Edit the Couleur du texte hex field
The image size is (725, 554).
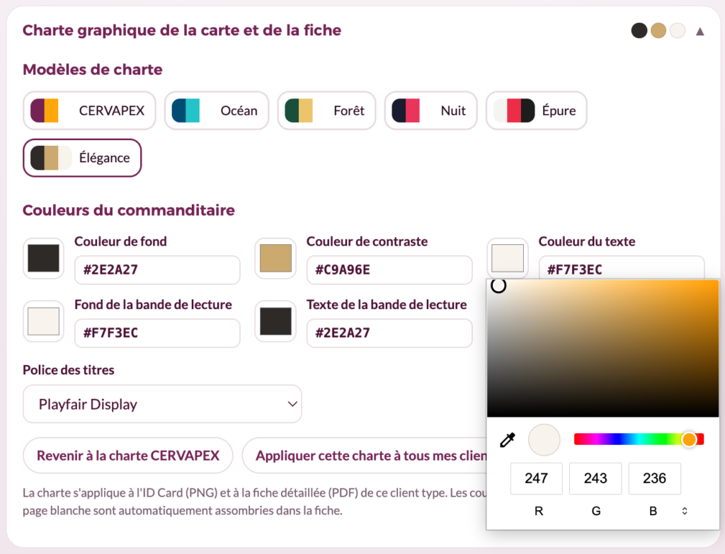pos(622,267)
